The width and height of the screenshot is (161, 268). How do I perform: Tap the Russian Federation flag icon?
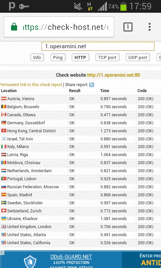pos(4,187)
